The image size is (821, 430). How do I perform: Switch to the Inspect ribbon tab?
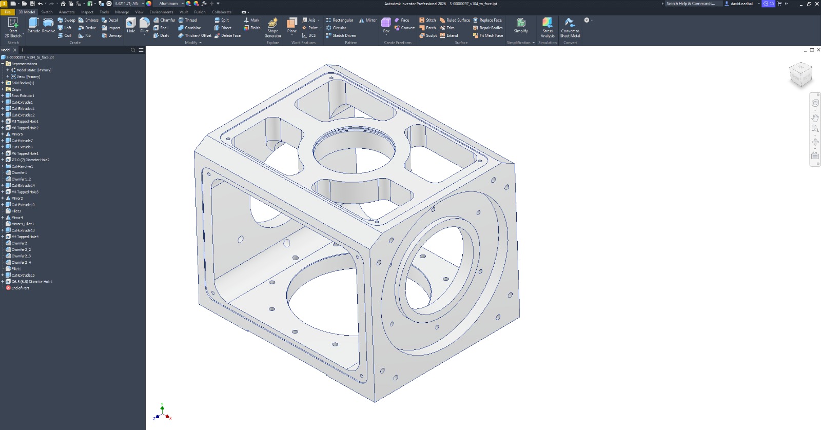click(x=87, y=12)
